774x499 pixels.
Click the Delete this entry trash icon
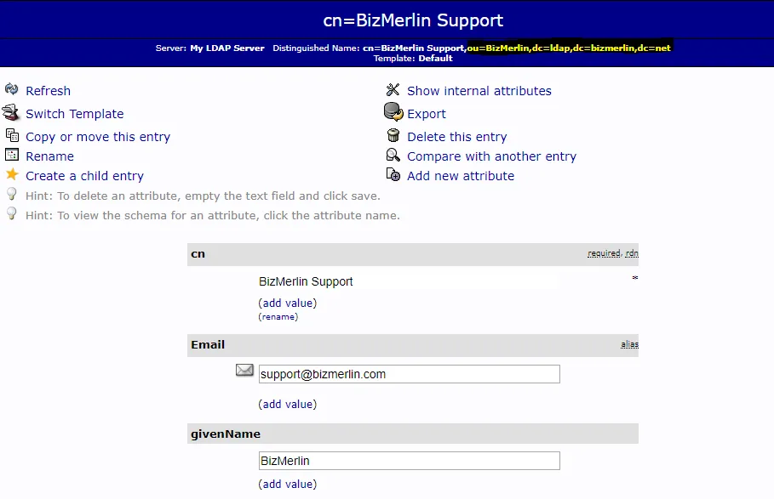click(393, 135)
